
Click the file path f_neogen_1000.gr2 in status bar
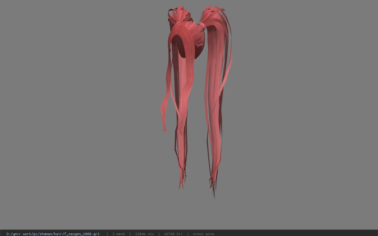click(53, 234)
